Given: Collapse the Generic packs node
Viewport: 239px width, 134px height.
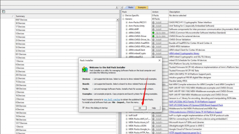Looking at the screenshot, I should [x=123, y=19].
